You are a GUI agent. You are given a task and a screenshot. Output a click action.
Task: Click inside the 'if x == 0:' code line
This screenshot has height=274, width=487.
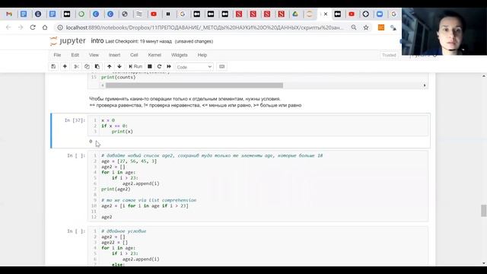coord(114,126)
